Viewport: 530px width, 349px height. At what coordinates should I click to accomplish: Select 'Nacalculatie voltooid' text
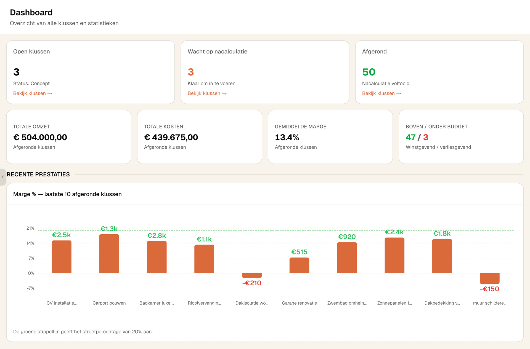(x=386, y=84)
